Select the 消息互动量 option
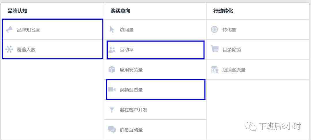 (155, 130)
